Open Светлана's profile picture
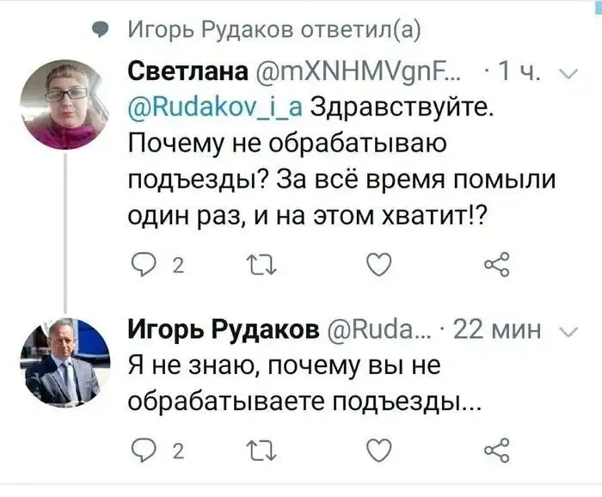Viewport: 602px width, 497px height. [x=64, y=104]
